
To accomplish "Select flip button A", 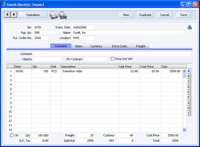I will [x=189, y=71].
